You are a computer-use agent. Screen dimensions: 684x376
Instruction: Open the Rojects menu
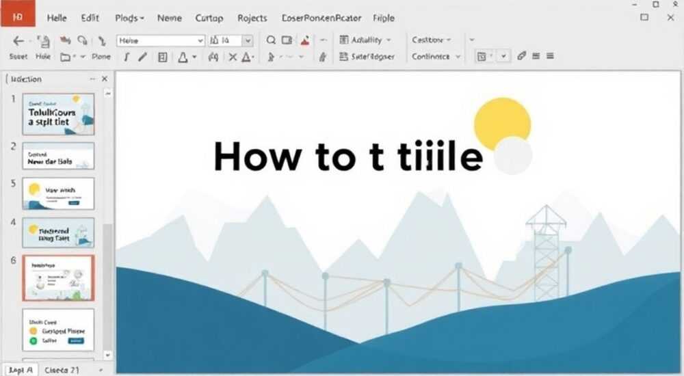(x=252, y=18)
